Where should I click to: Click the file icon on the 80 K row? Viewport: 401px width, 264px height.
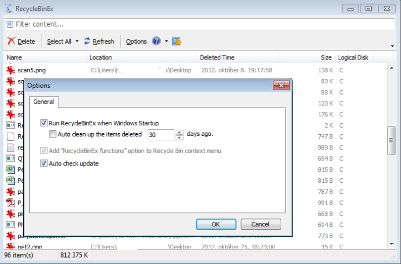click(10, 81)
